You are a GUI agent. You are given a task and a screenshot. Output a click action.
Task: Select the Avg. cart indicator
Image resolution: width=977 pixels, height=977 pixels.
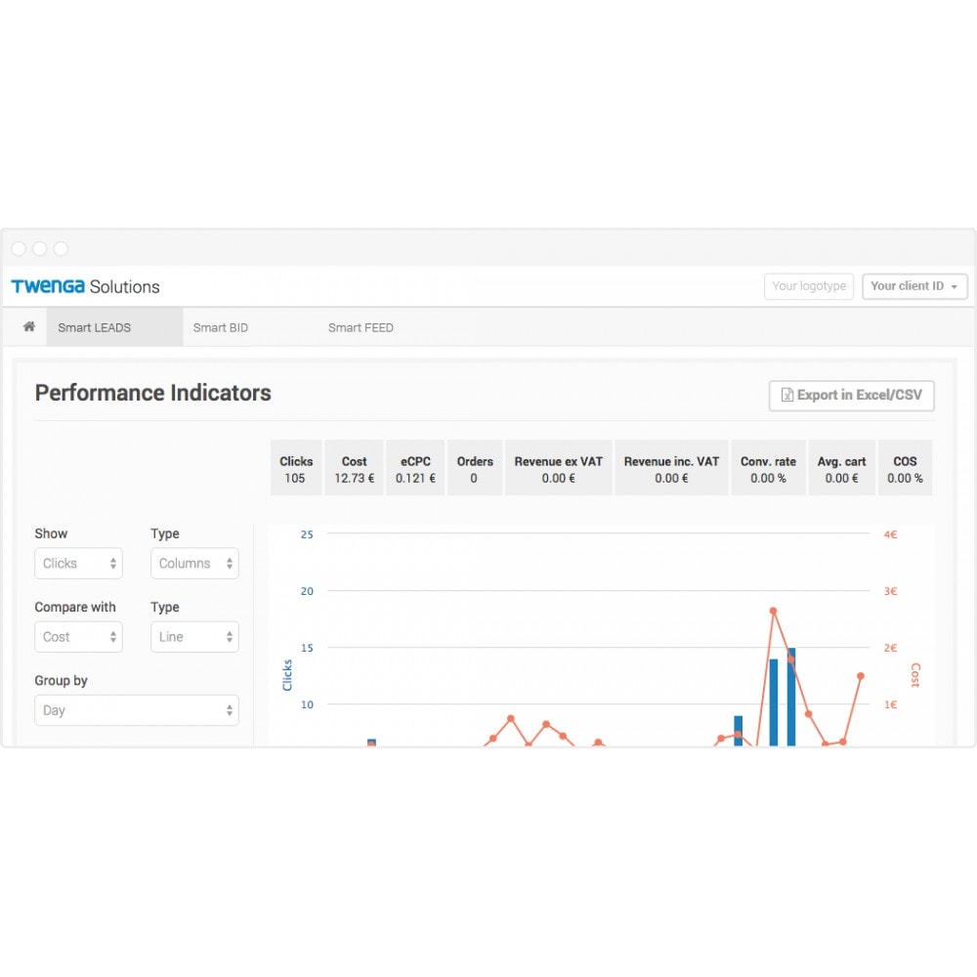point(842,468)
